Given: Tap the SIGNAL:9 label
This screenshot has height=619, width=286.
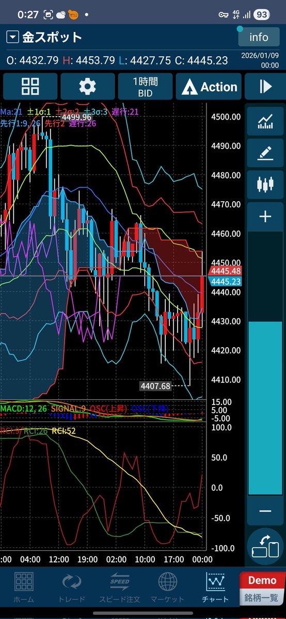Looking at the screenshot, I should [x=68, y=408].
